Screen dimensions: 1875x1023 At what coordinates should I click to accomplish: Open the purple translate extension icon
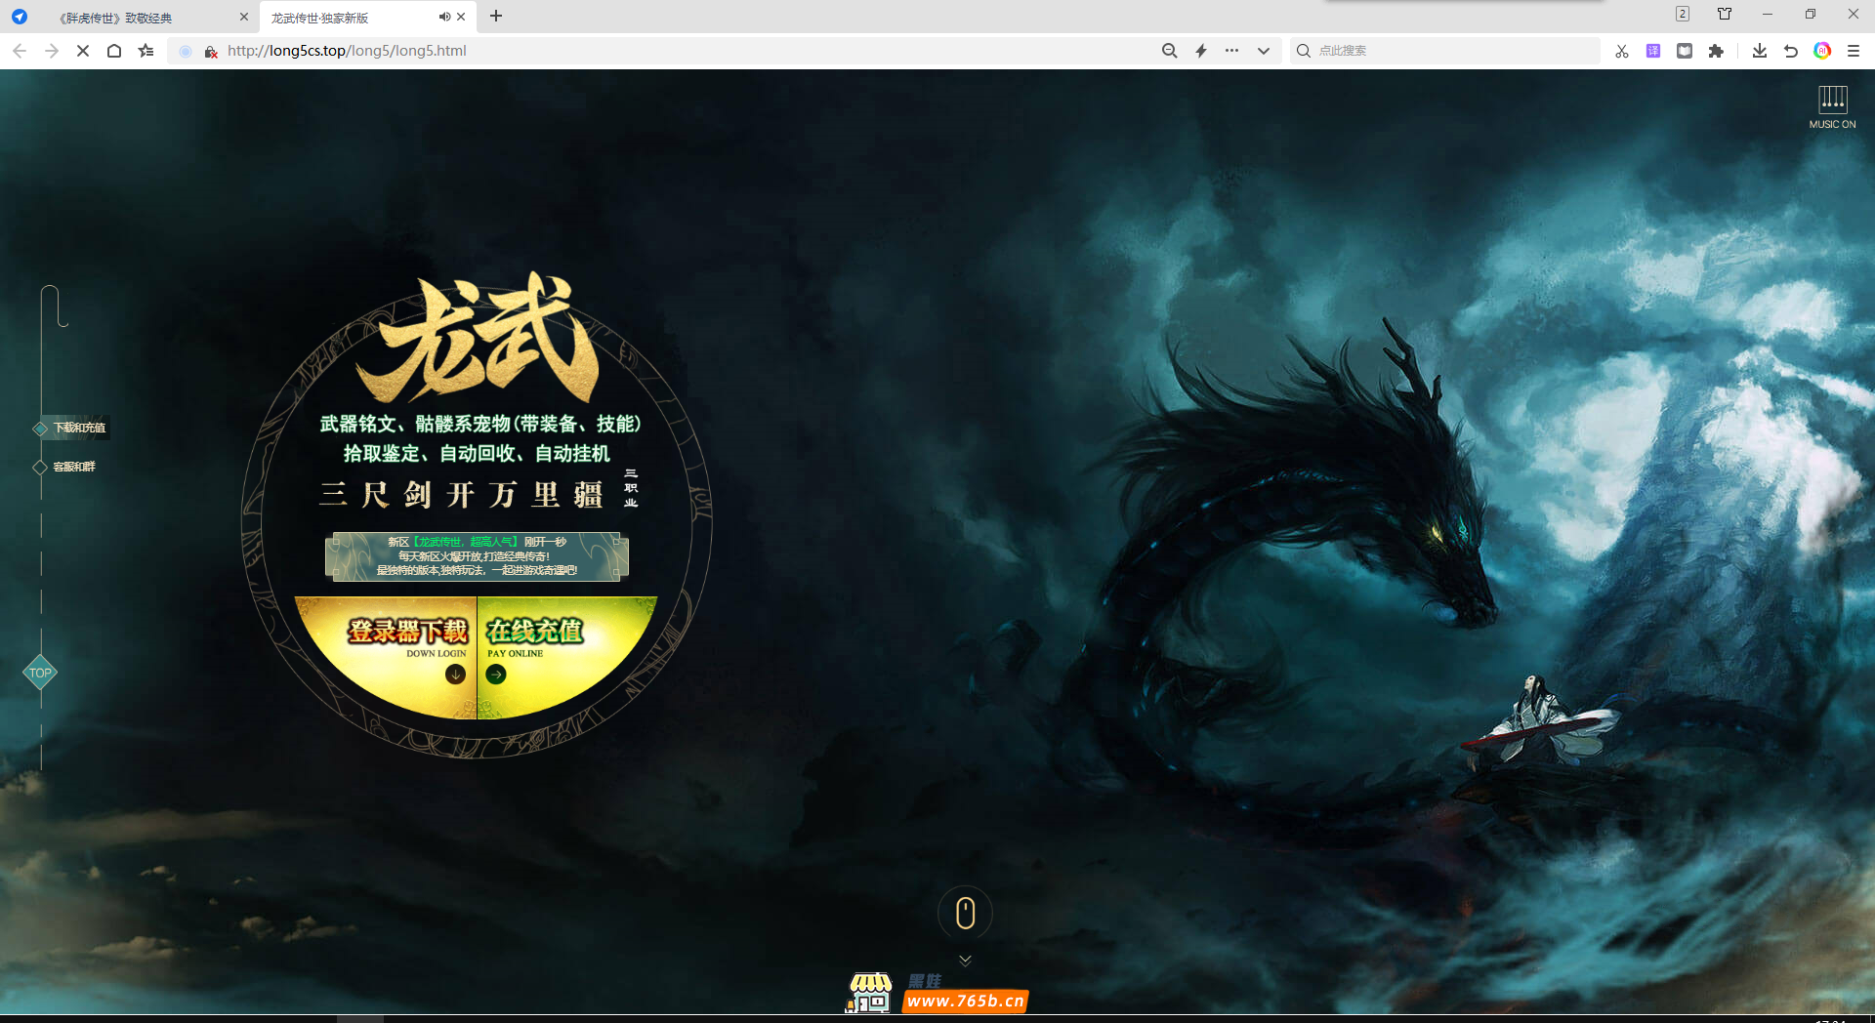tap(1653, 51)
